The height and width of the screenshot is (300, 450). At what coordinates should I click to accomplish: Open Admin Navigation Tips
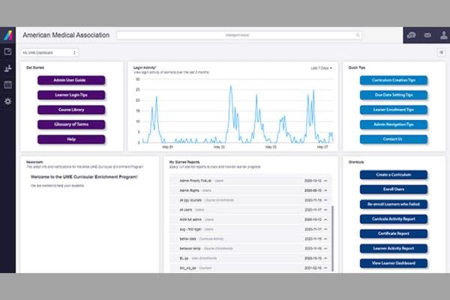(x=394, y=124)
